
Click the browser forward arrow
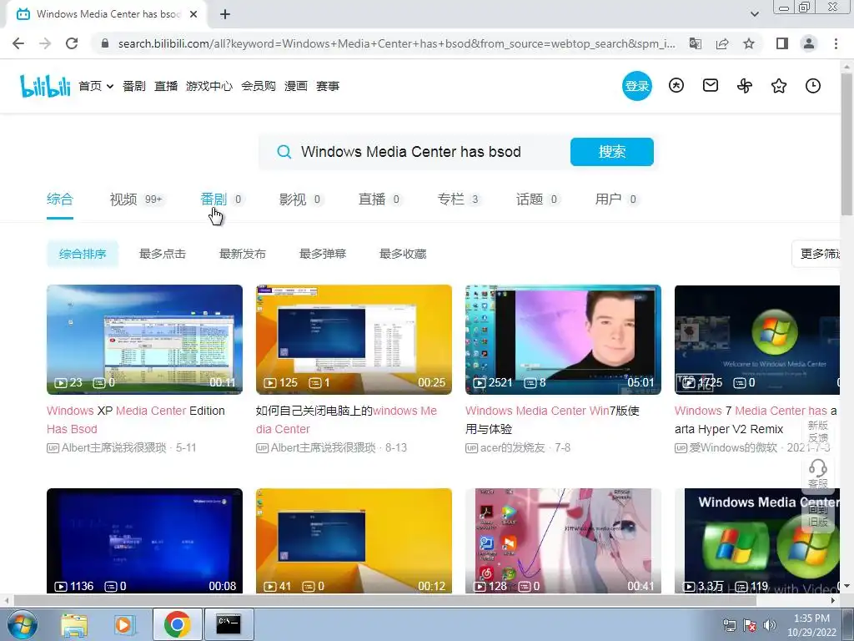[x=45, y=43]
